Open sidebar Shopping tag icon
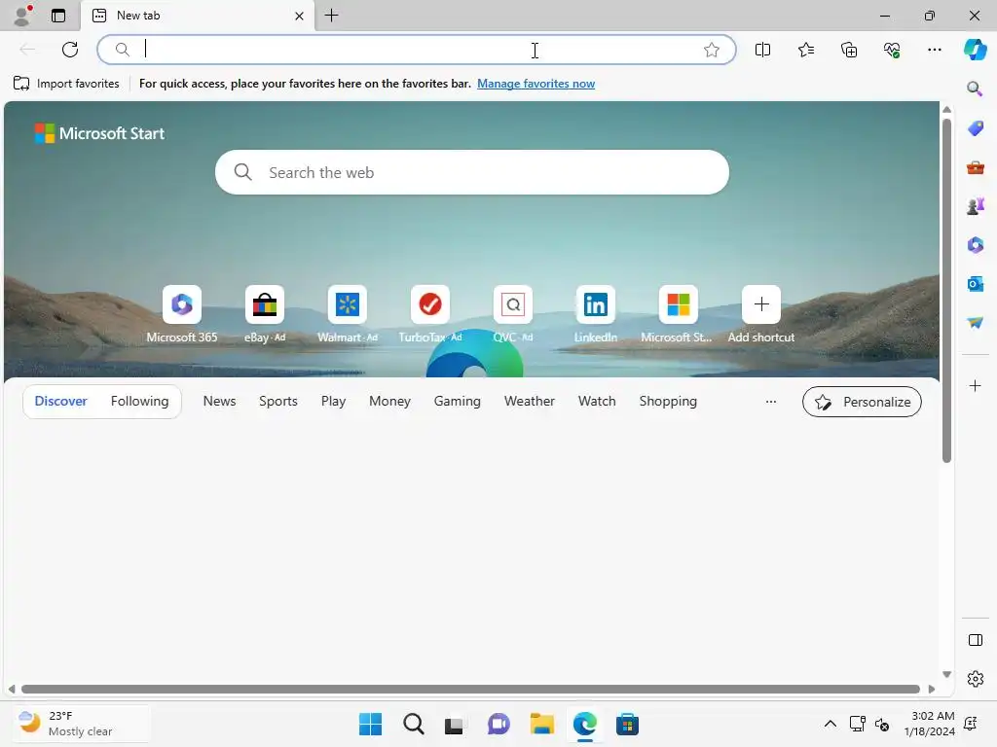This screenshot has width=997, height=747. click(x=975, y=127)
